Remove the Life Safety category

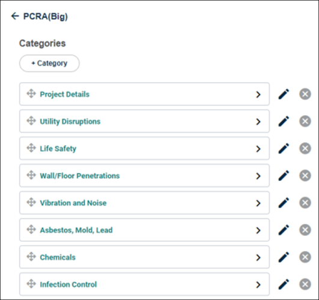click(305, 148)
